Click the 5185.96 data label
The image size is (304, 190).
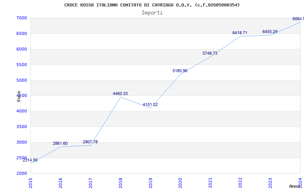coord(180,71)
